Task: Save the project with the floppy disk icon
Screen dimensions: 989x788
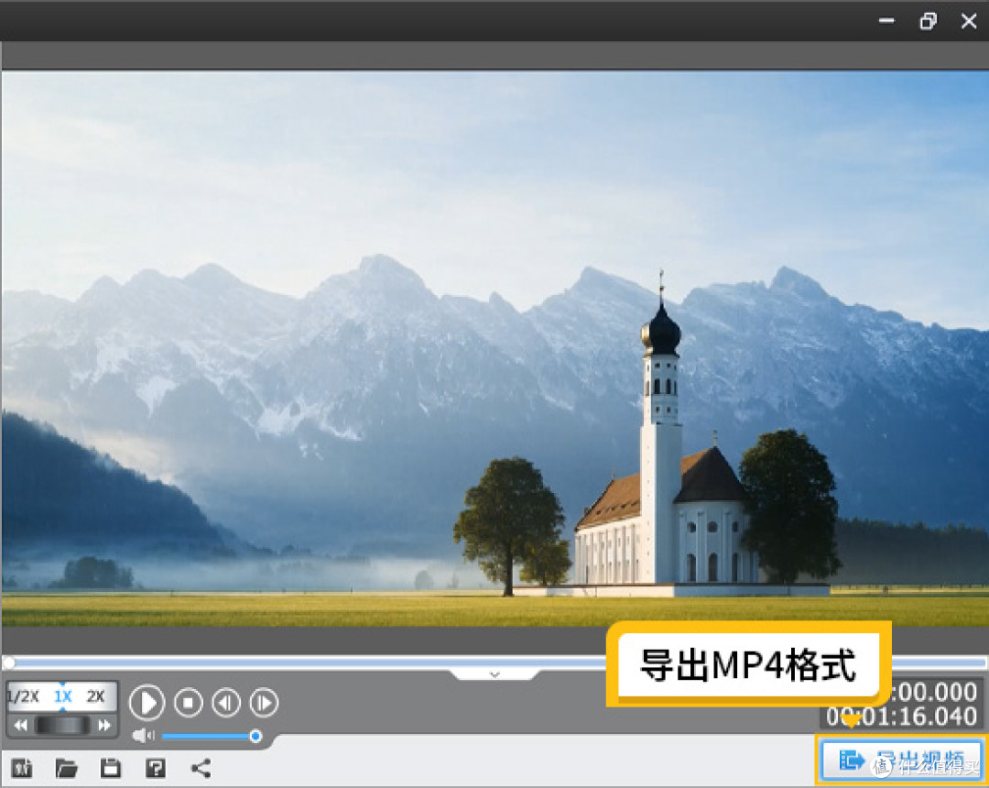Action: pos(111,769)
